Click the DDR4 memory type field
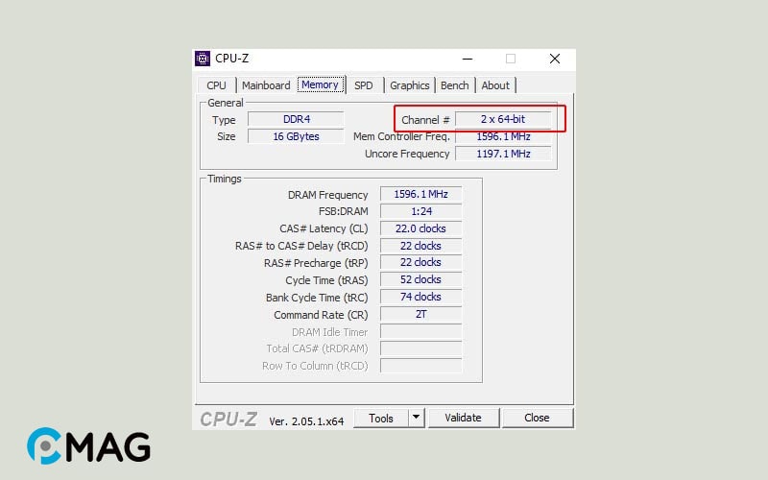The height and width of the screenshot is (480, 768). 296,119
